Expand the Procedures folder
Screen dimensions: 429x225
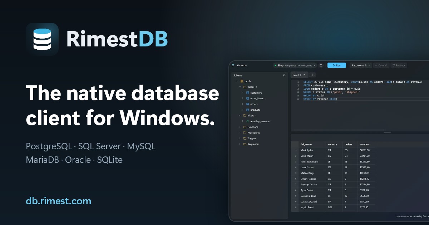pos(240,132)
